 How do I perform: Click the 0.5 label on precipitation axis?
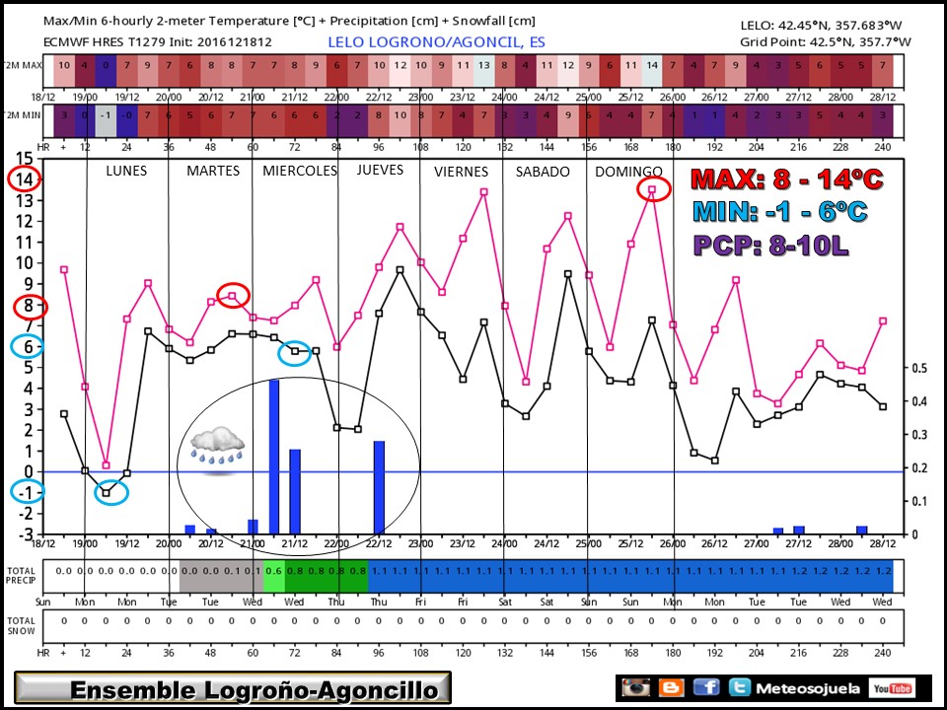[919, 368]
